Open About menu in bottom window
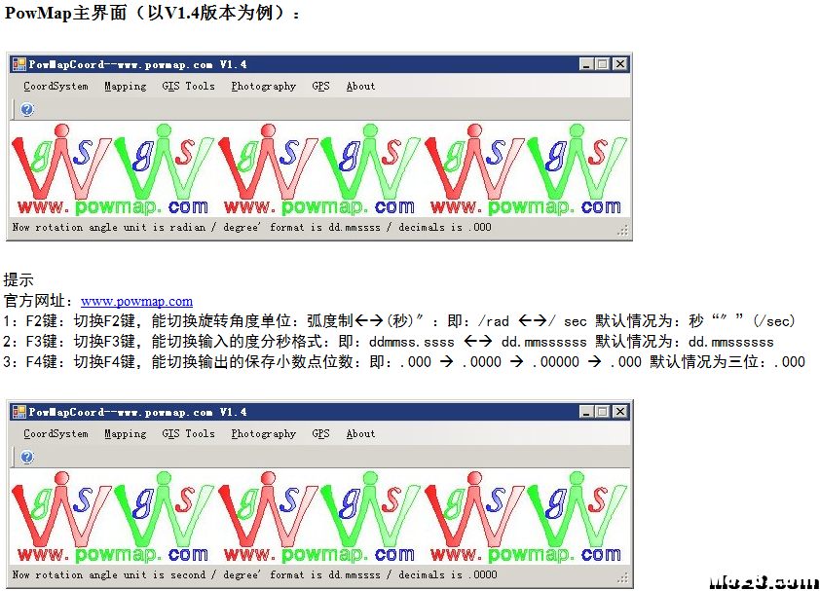 pyautogui.click(x=360, y=434)
